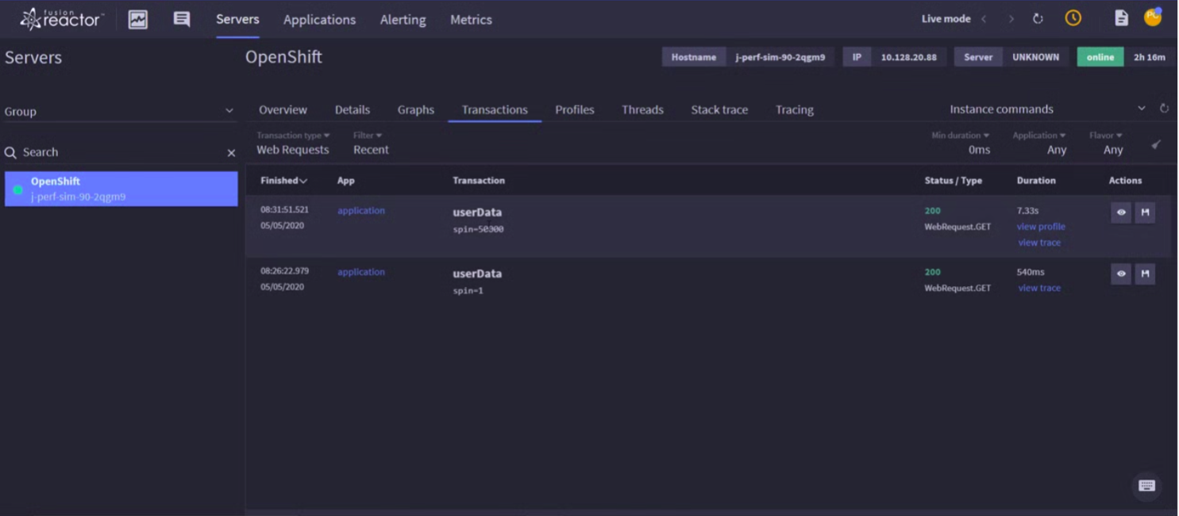The width and height of the screenshot is (1179, 516).
Task: Open the orange clock time picker
Action: pyautogui.click(x=1073, y=18)
